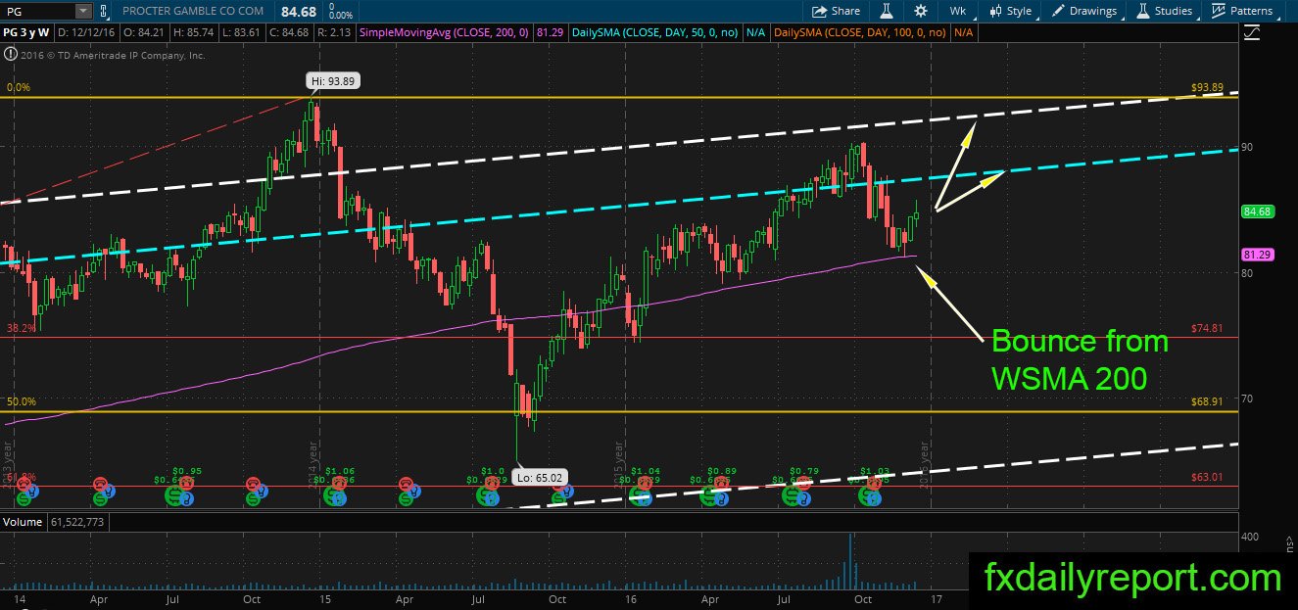Click the PG 3 y W chart label
The width and height of the screenshot is (1298, 610).
(x=26, y=32)
